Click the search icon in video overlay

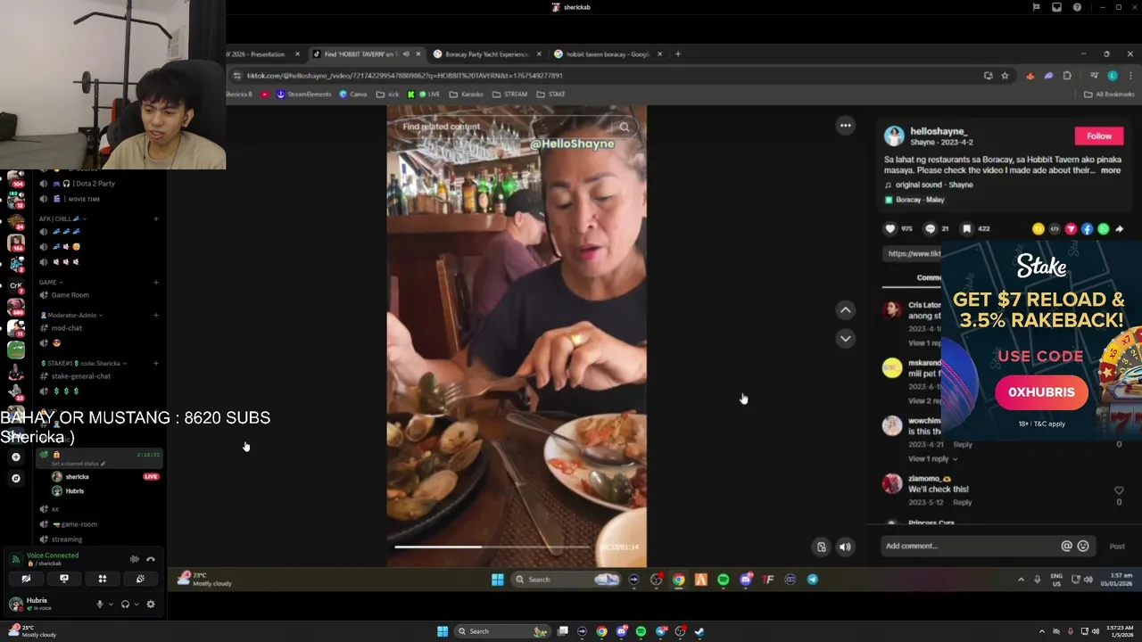click(x=625, y=127)
